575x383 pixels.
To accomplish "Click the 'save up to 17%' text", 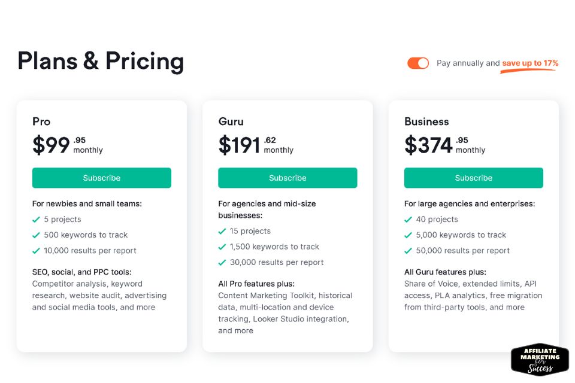I will (530, 63).
